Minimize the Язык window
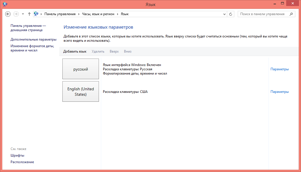 (275, 3)
